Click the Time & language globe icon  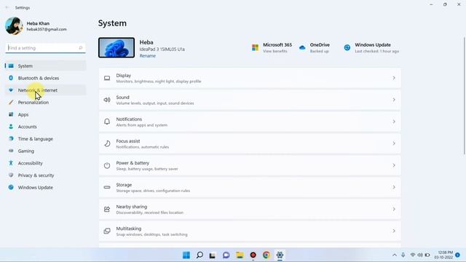11,139
